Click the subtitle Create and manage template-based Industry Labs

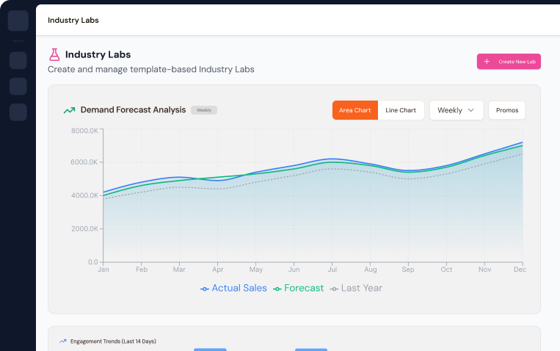(151, 69)
